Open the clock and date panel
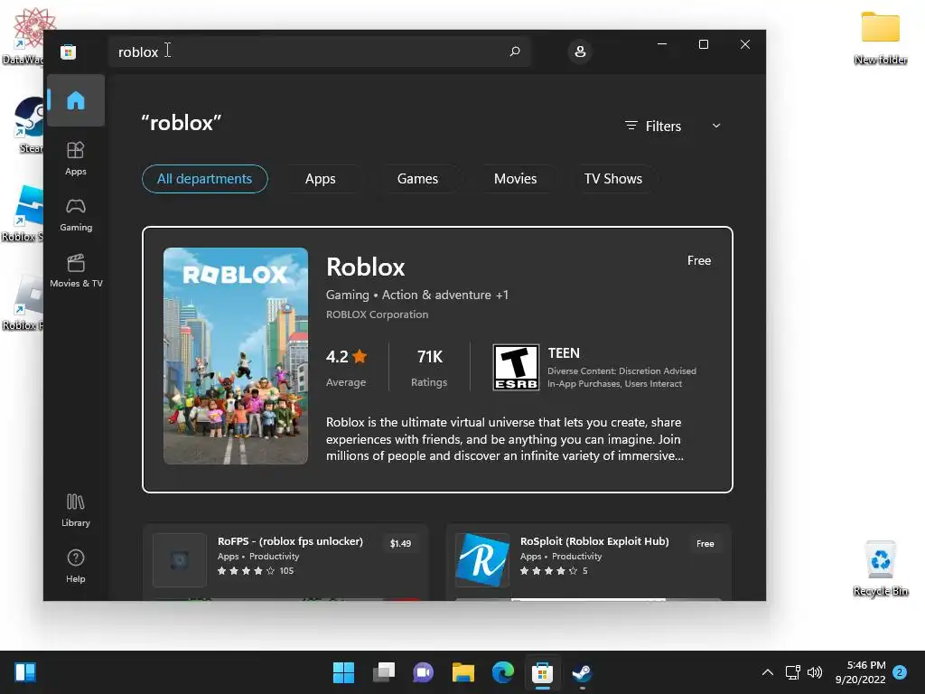 [x=861, y=672]
